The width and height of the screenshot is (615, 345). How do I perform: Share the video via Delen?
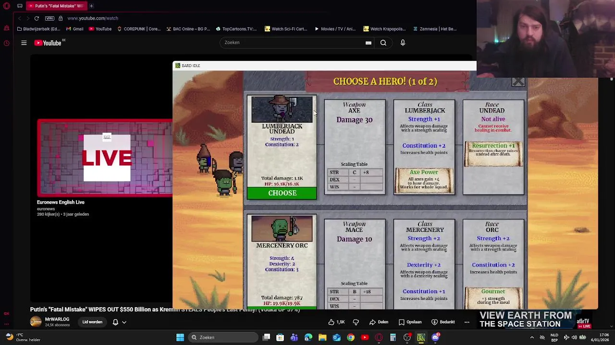point(379,322)
